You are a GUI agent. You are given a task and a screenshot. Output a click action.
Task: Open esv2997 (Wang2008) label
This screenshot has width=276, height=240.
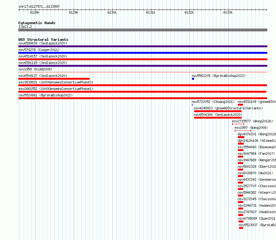pos(251,128)
